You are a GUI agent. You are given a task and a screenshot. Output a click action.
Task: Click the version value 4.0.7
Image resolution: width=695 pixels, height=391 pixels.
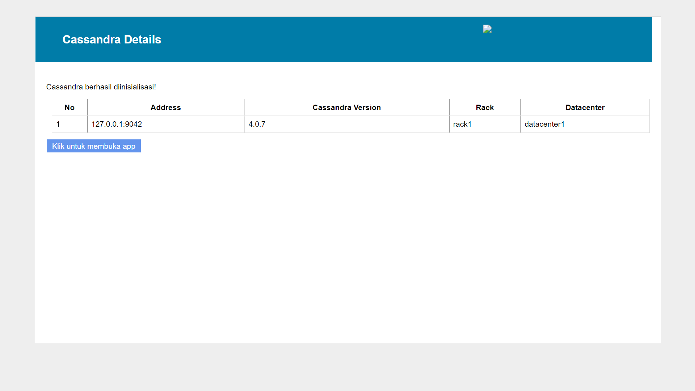[x=257, y=124]
